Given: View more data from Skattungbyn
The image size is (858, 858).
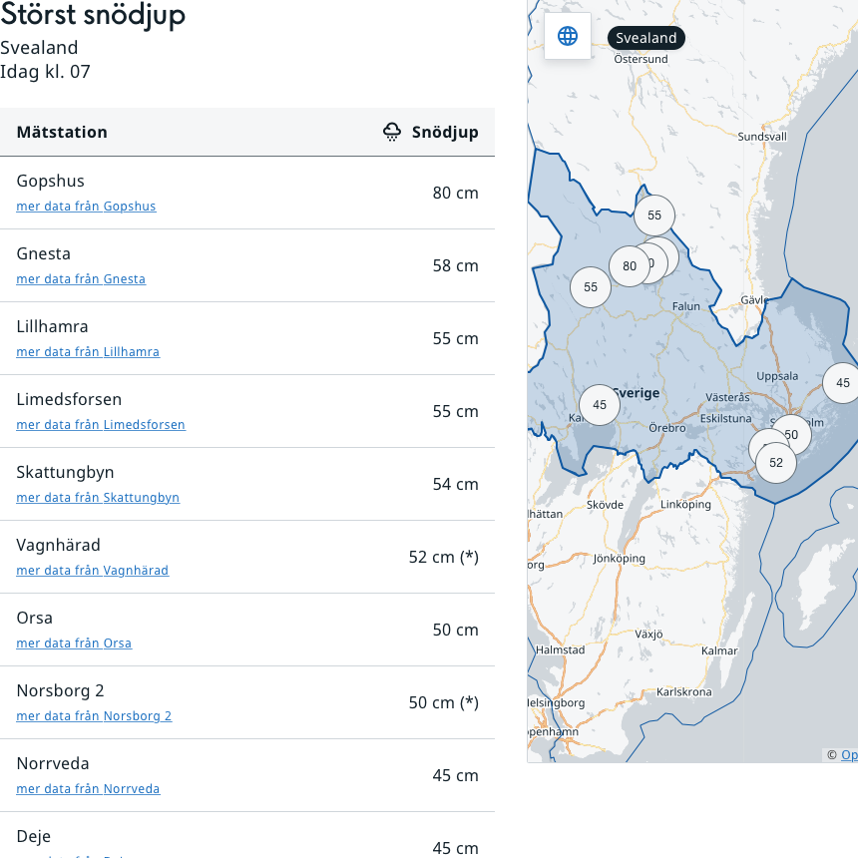Looking at the screenshot, I should pyautogui.click(x=98, y=498).
